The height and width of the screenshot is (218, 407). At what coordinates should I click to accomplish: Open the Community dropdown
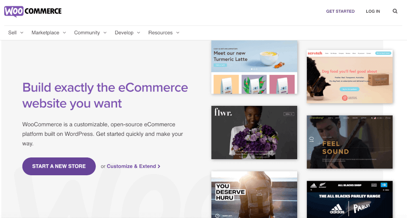click(x=90, y=33)
